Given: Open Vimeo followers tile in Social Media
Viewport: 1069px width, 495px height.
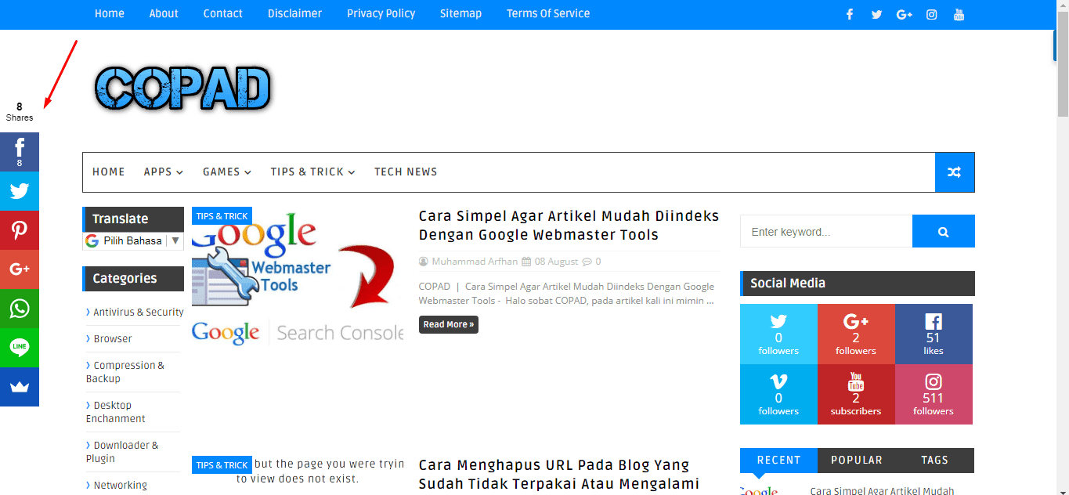Looking at the screenshot, I should coord(778,394).
